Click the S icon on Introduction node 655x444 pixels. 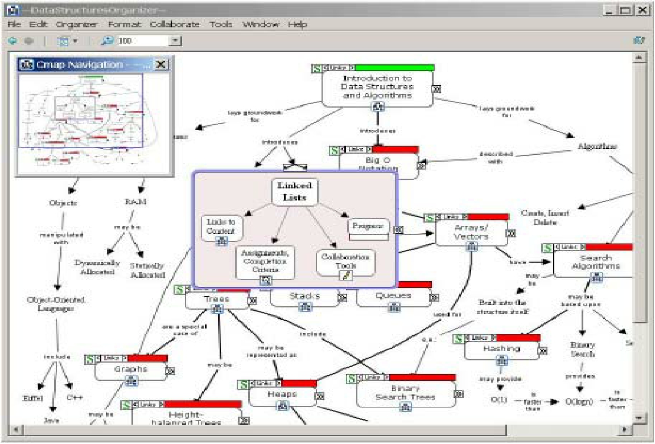click(318, 68)
